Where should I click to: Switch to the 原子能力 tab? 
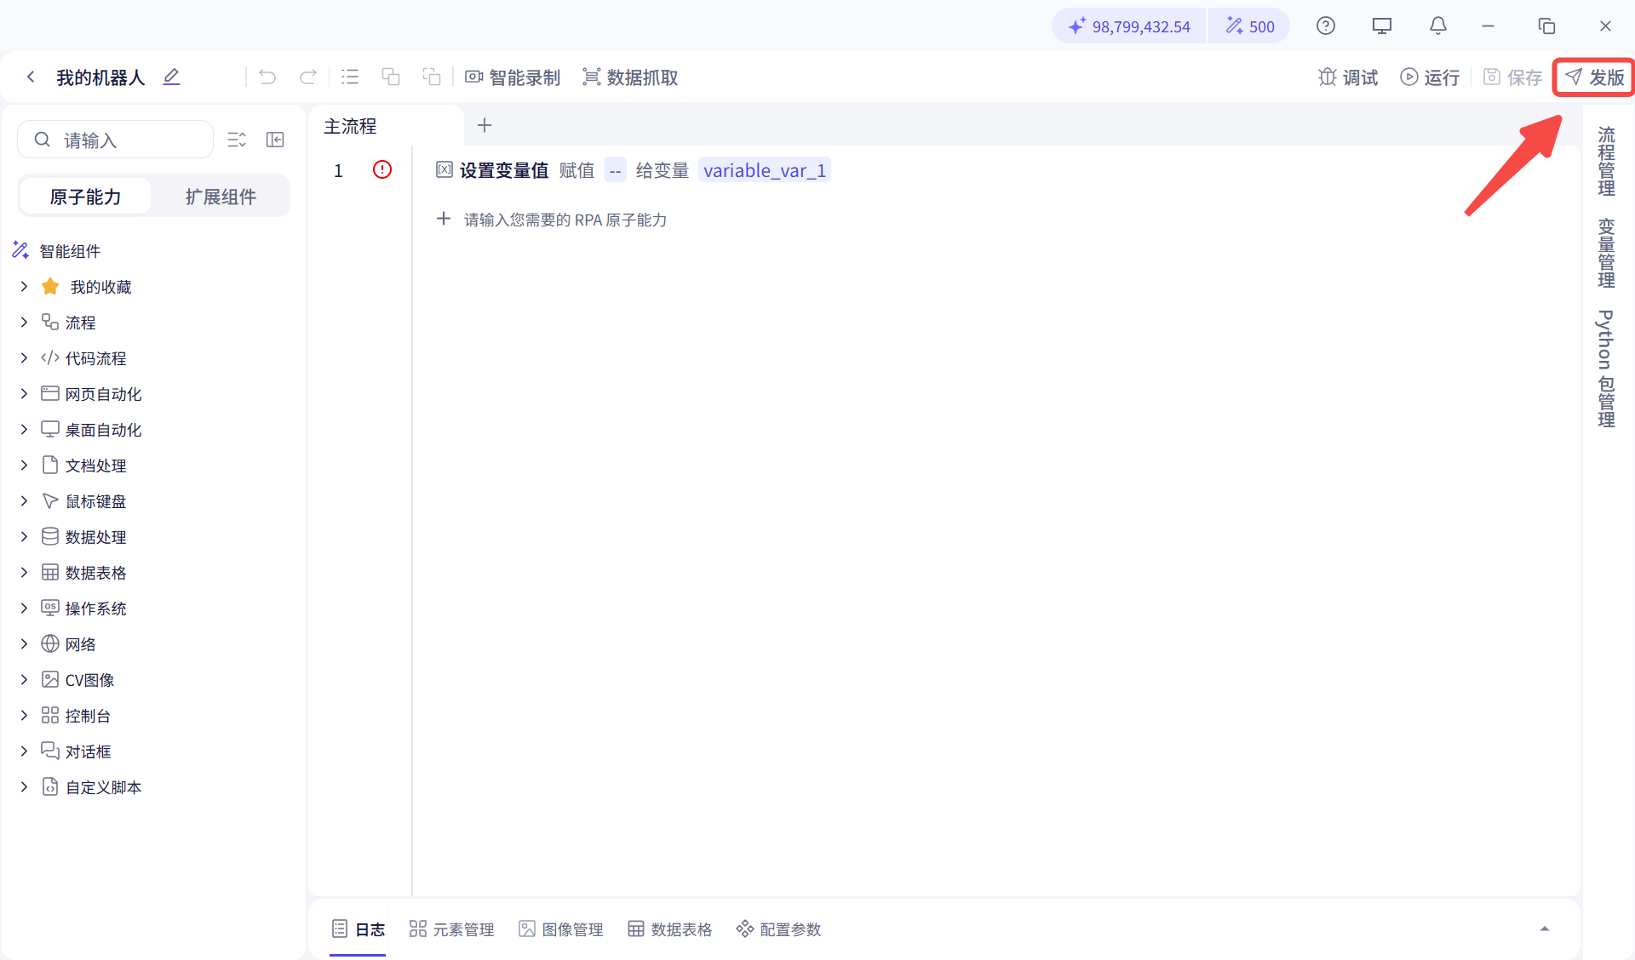pos(85,197)
